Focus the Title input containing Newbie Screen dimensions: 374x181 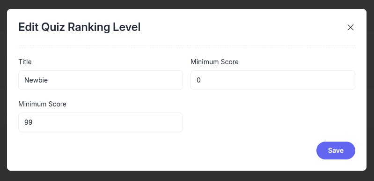click(x=101, y=80)
